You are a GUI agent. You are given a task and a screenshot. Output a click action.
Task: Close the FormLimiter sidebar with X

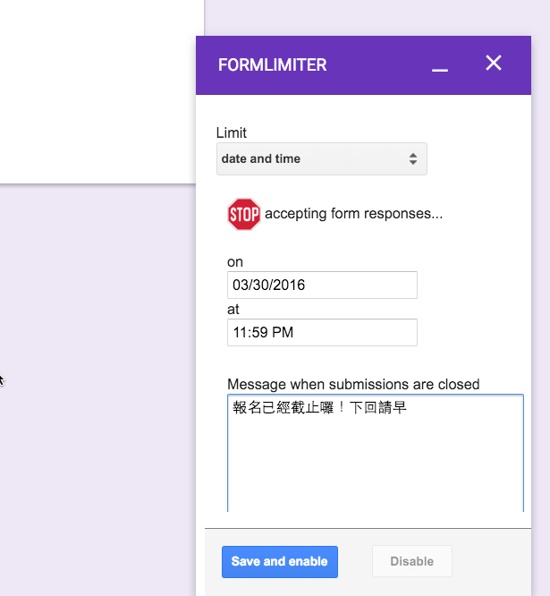coord(494,63)
